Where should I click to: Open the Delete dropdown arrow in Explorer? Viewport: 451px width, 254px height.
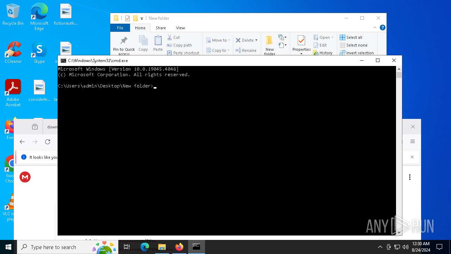tap(256, 40)
